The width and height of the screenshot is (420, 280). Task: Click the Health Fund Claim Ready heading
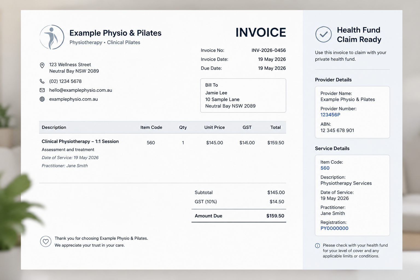pos(359,35)
